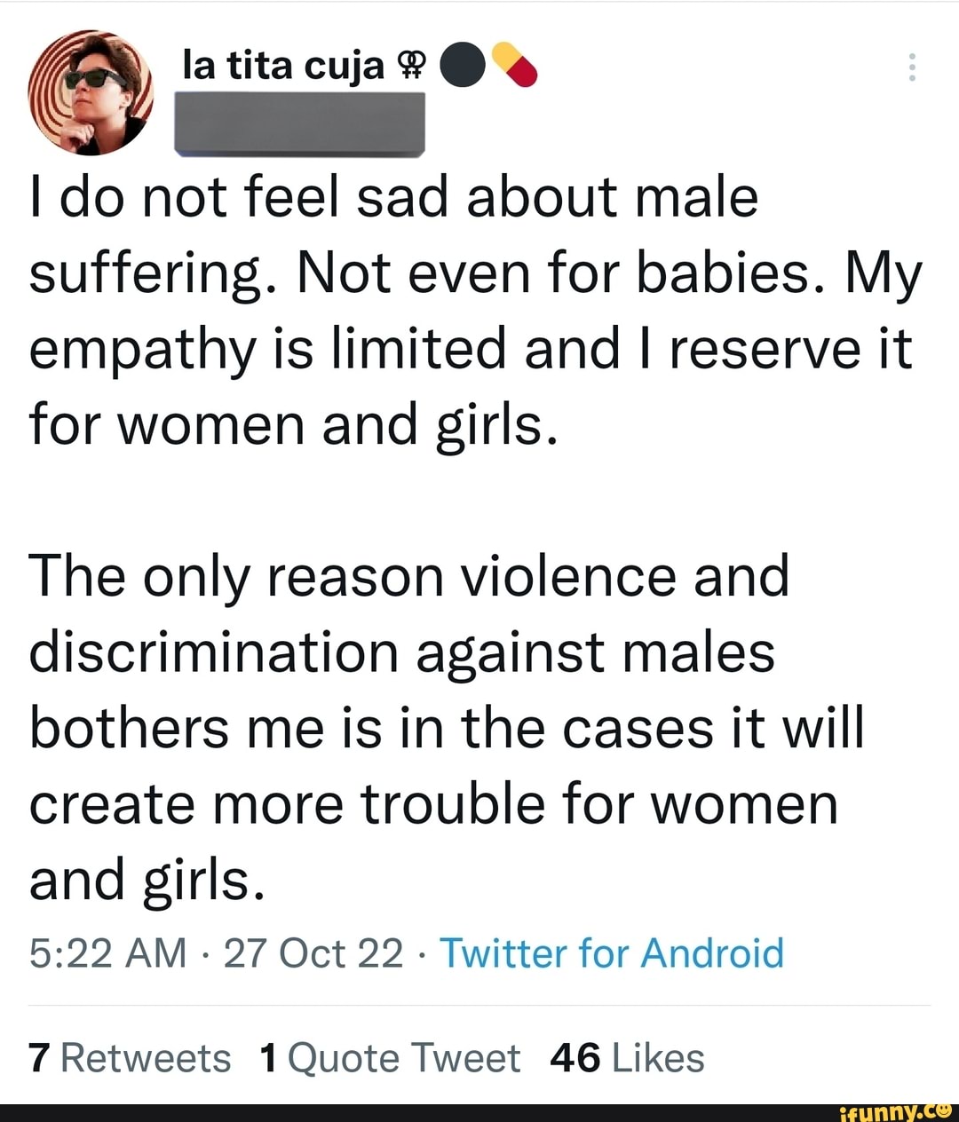
Task: Click the 5:22 AM timestamp
Action: pos(107,953)
